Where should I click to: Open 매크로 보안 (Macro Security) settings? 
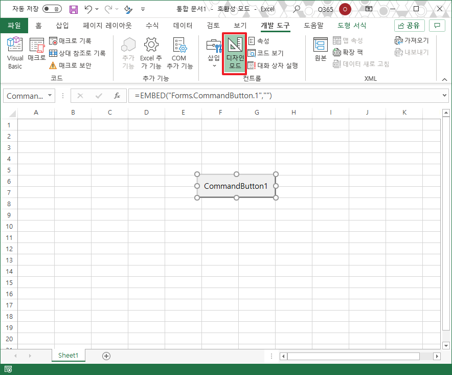[70, 65]
